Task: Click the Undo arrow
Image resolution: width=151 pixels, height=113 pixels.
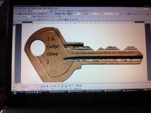Action: (48, 14)
